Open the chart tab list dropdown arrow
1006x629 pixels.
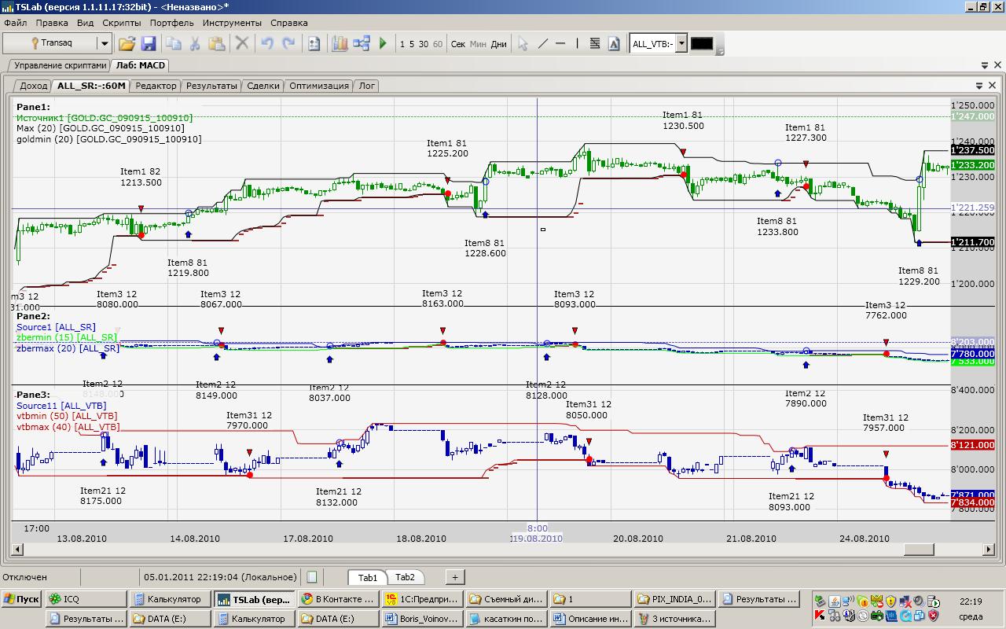[x=979, y=86]
